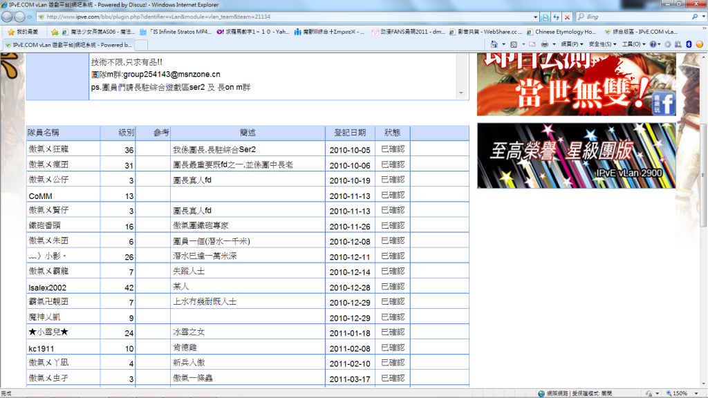The image size is (708, 398).
Task: Click the Home icon in command bar
Action: tap(494, 45)
